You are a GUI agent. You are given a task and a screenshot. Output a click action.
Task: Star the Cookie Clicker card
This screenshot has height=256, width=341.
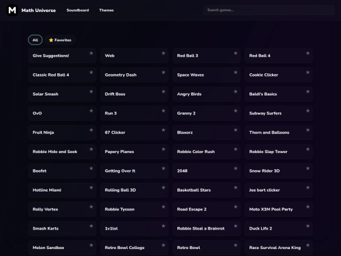308,72
